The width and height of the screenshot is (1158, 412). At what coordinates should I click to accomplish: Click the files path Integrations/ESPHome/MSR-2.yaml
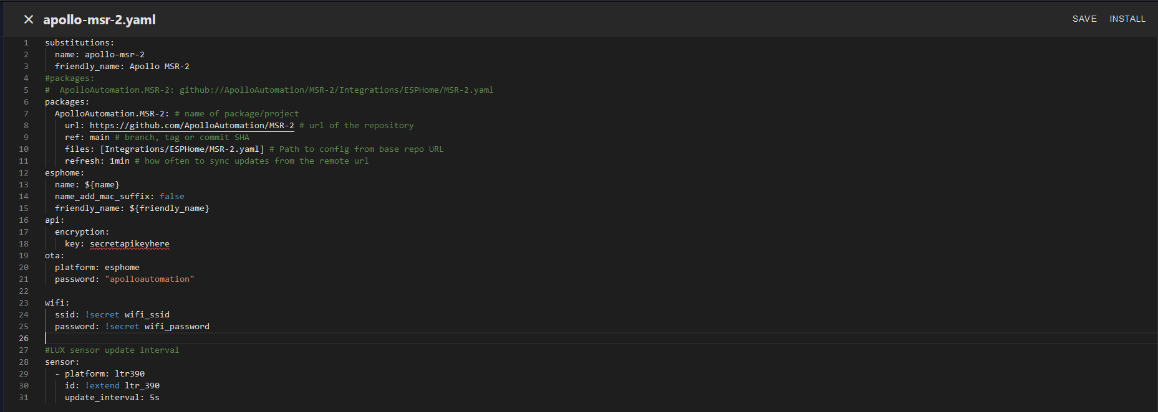pos(181,149)
